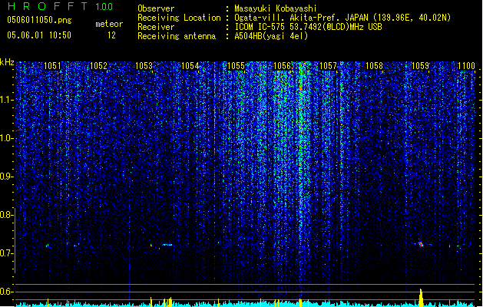Click the 1100 time marker
This screenshot has height=307, width=483.
[x=466, y=66]
